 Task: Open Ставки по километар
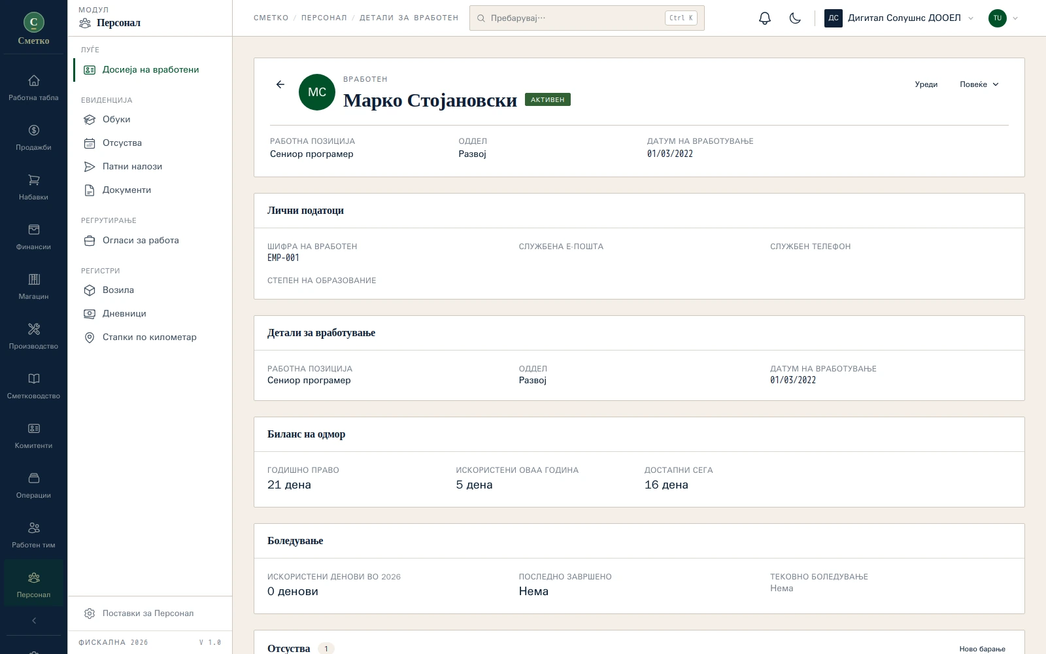pyautogui.click(x=150, y=337)
